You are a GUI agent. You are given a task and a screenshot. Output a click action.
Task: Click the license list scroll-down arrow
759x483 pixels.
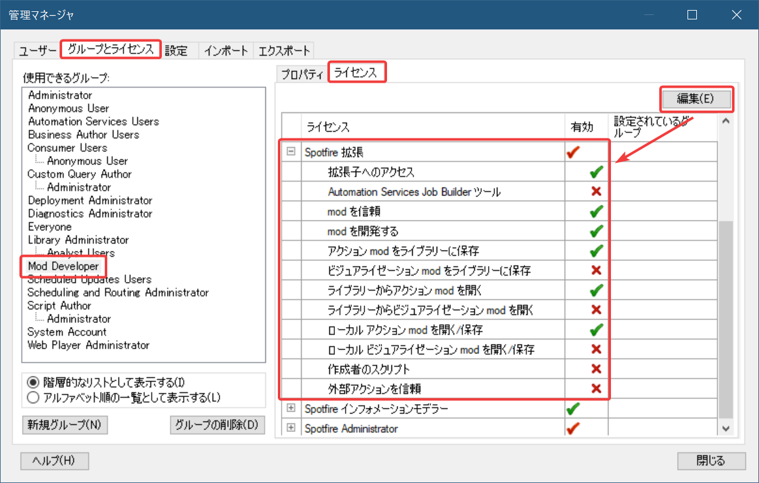click(726, 428)
